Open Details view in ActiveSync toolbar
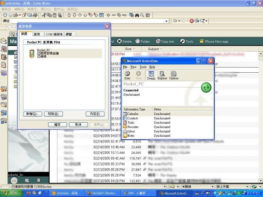Image resolution: width=263 pixels, height=197 pixels. click(151, 75)
